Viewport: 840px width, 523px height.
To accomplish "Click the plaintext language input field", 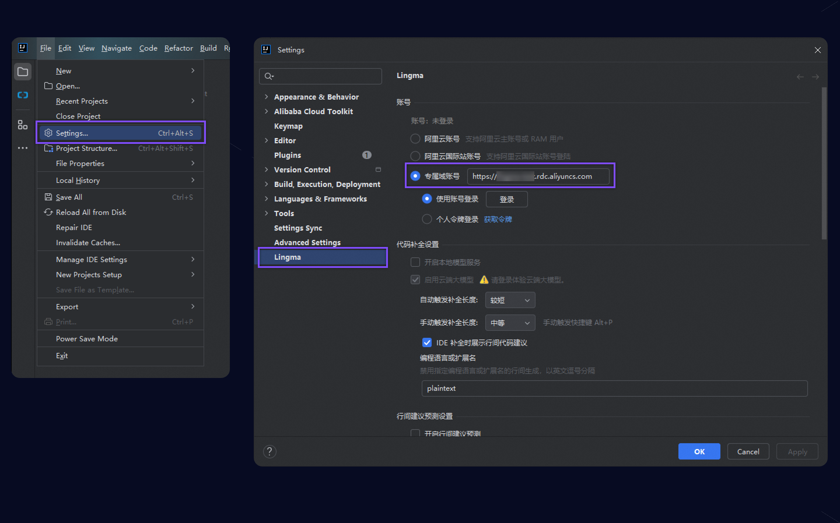I will coord(614,388).
